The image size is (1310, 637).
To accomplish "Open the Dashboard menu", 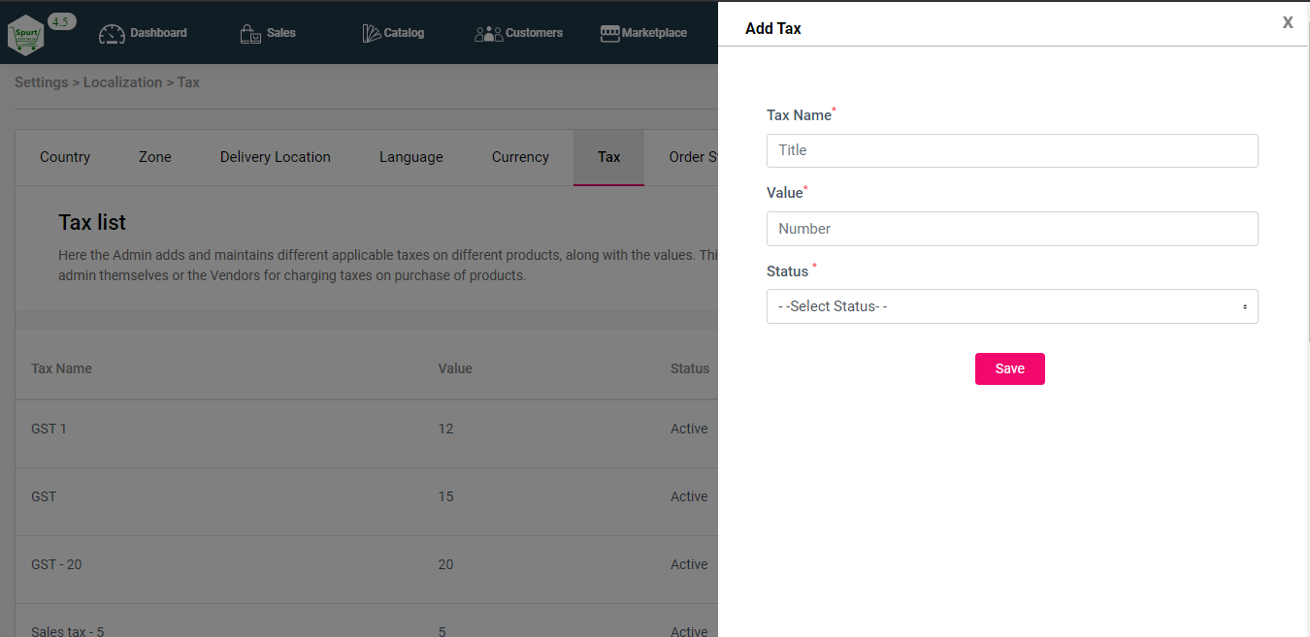I will 143,33.
